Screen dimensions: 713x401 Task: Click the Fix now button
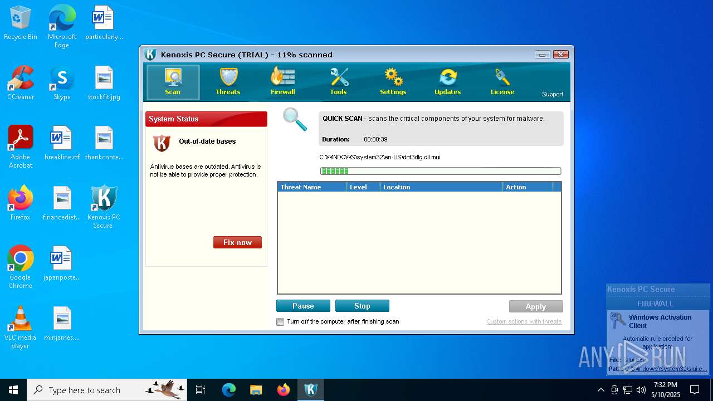click(237, 242)
